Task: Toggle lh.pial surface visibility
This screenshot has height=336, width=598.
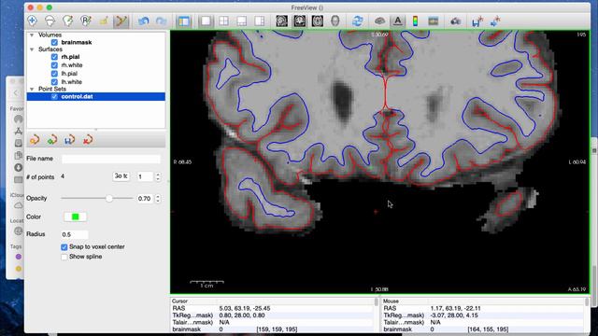Action: pos(54,74)
